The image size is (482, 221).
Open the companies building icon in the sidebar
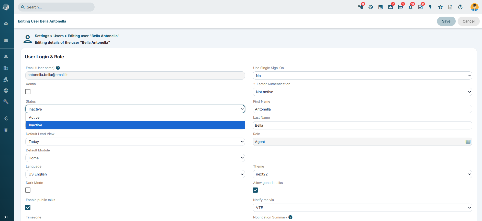[6, 68]
